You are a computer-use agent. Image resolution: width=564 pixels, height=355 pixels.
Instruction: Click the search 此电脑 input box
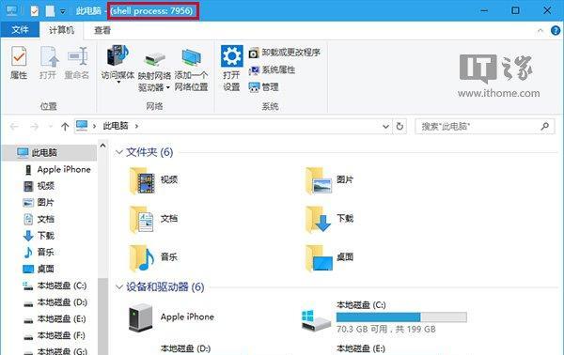tap(484, 127)
